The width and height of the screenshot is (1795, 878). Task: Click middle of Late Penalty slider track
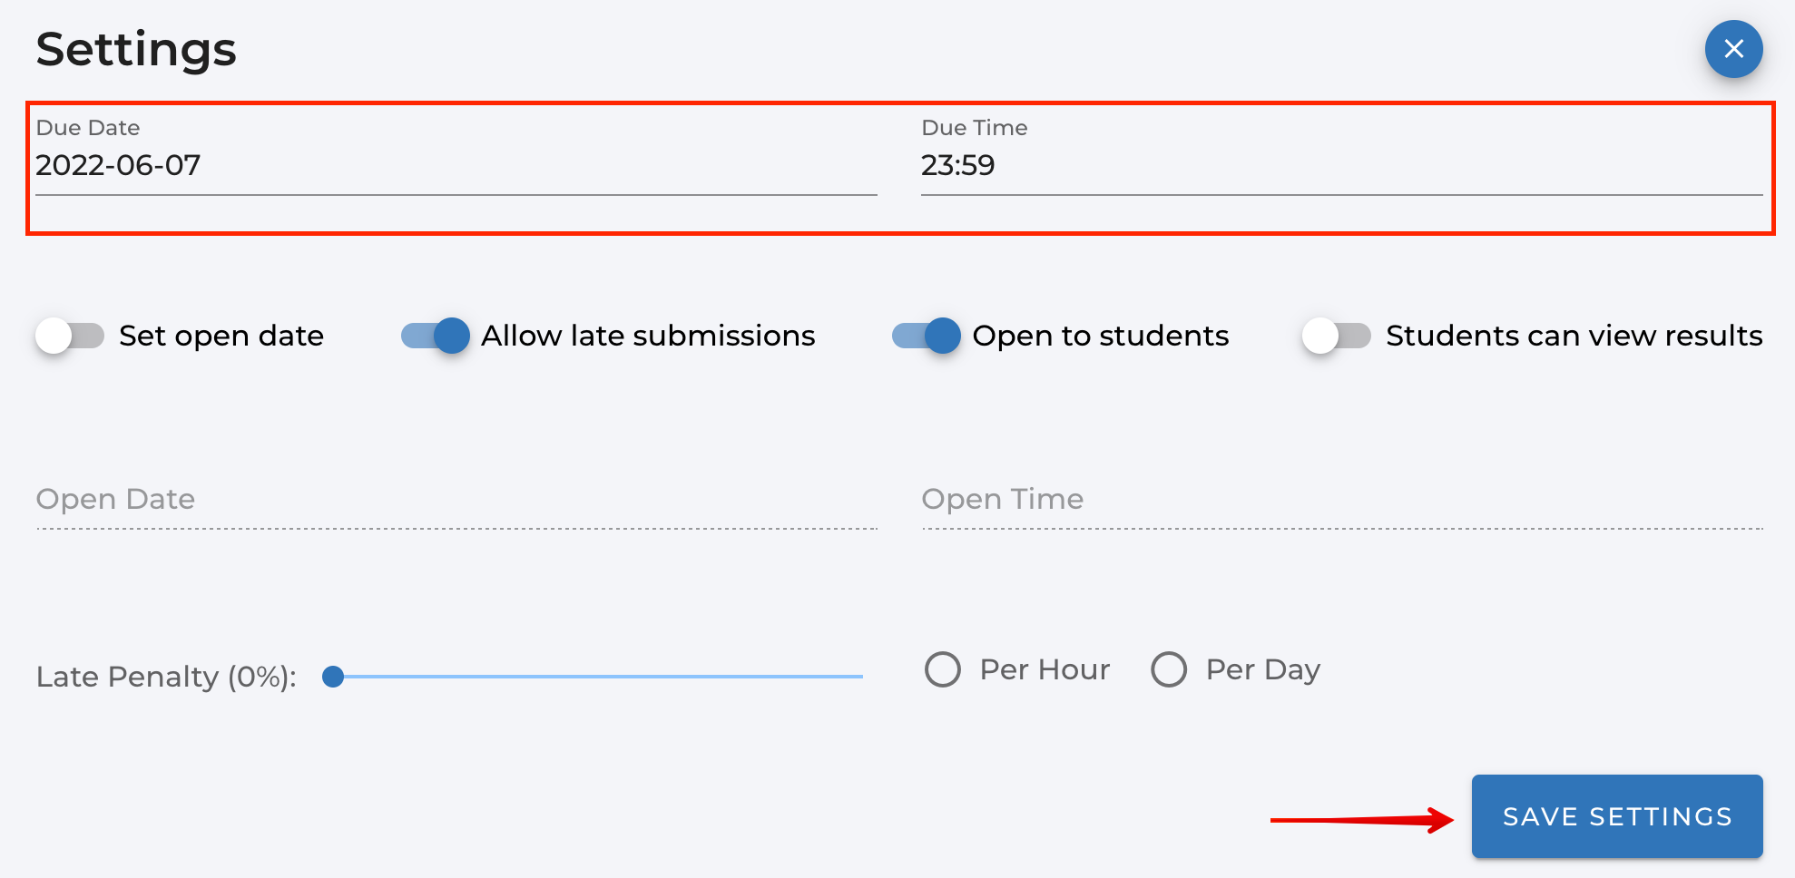(599, 677)
